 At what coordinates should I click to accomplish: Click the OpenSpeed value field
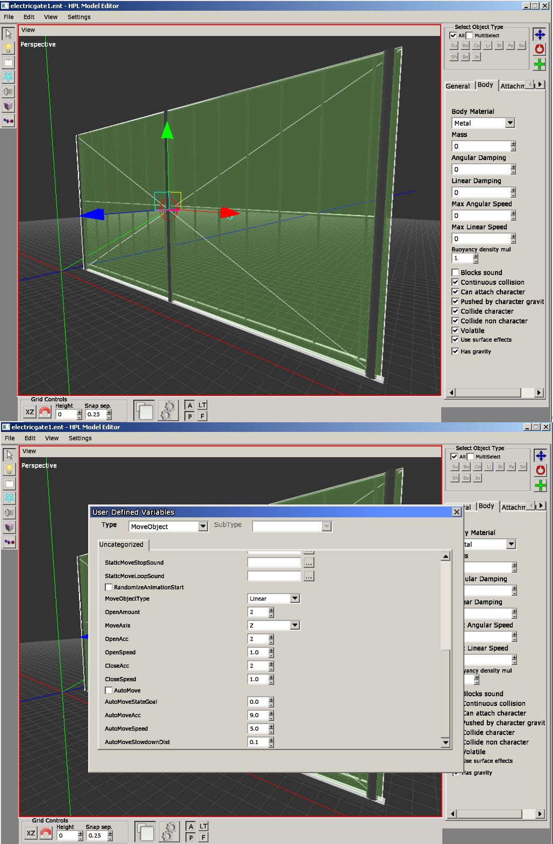(x=257, y=652)
